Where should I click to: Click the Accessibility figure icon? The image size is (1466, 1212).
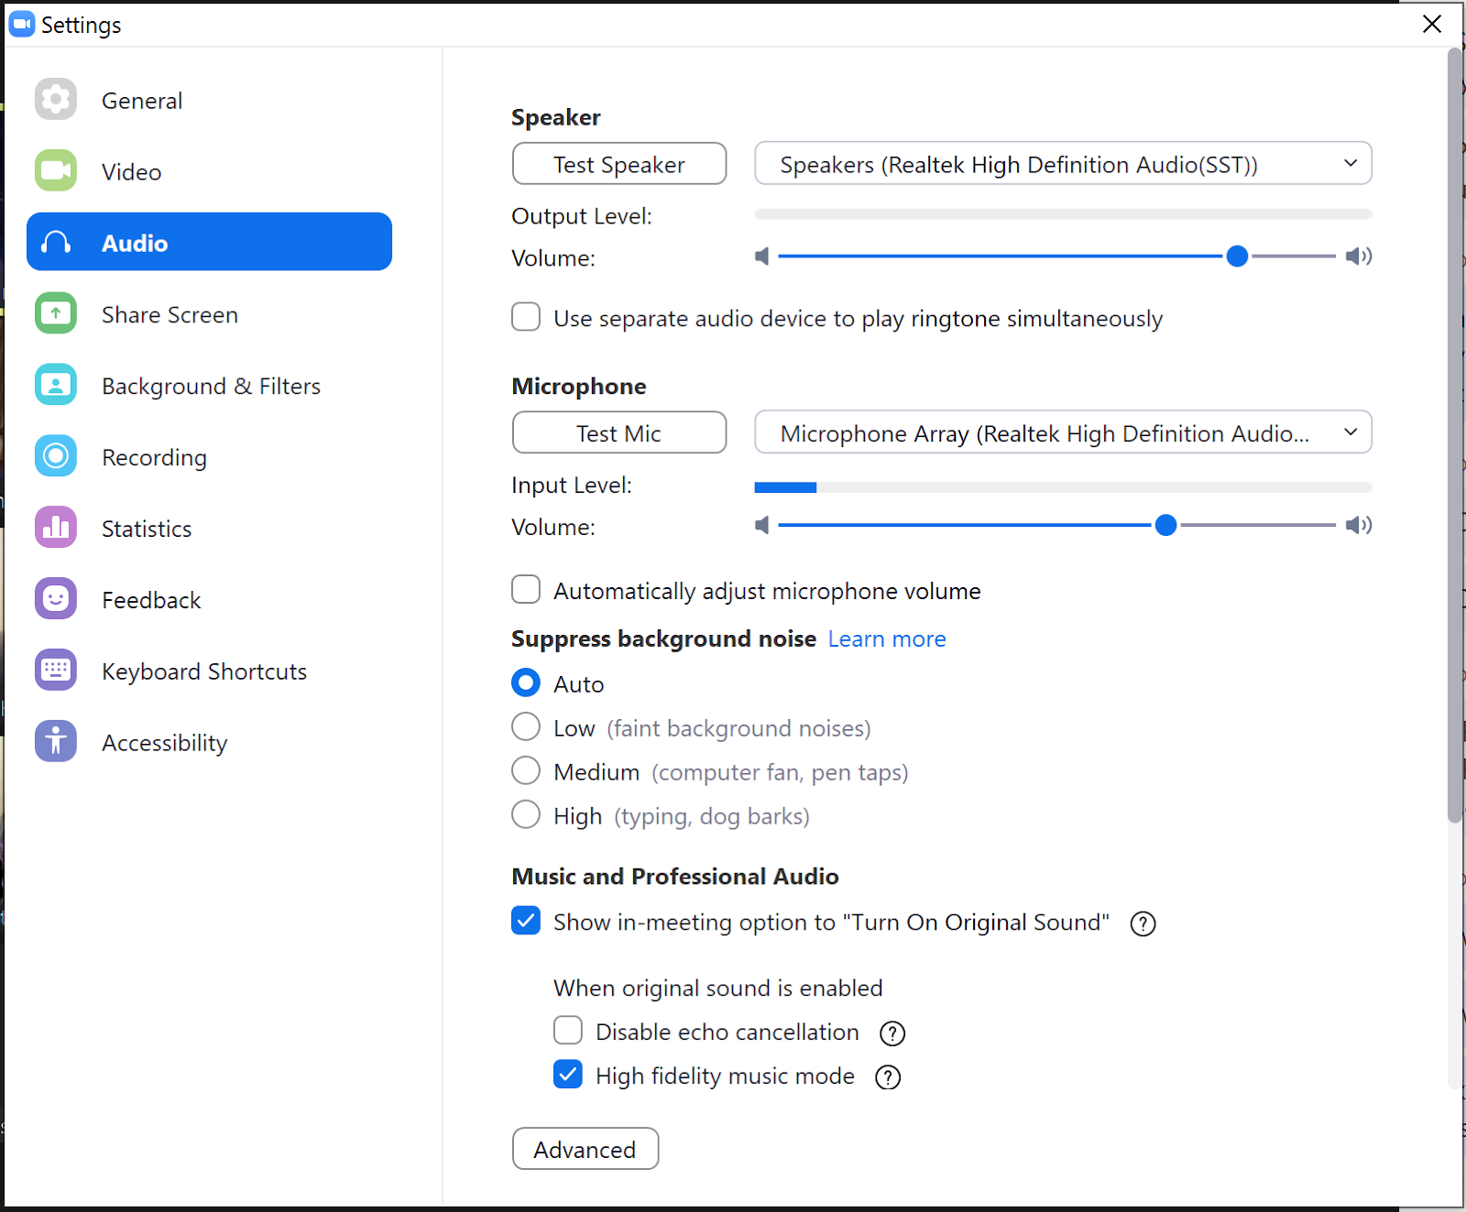coord(56,742)
